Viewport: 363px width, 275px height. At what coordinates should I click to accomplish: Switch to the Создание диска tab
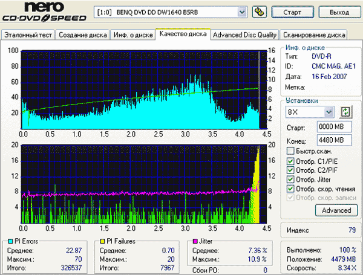[x=83, y=35]
